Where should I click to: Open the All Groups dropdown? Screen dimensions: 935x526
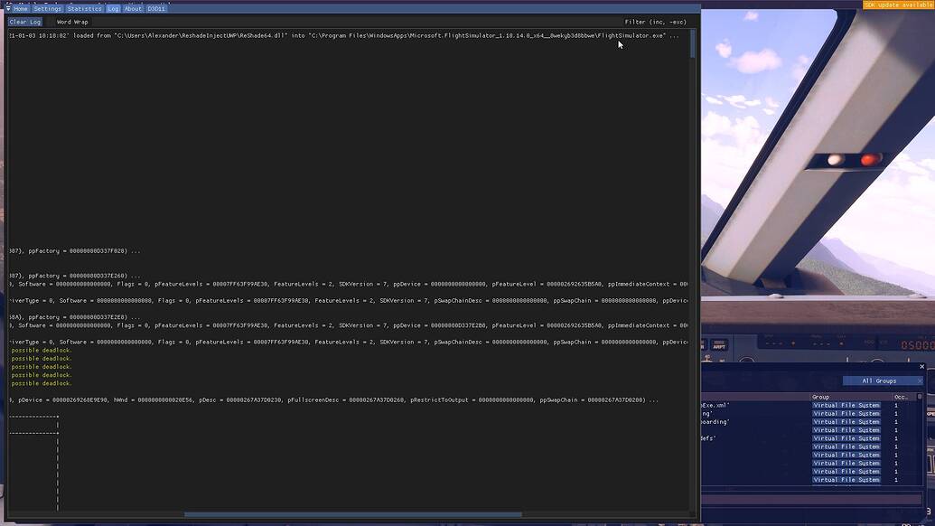pyautogui.click(x=876, y=380)
